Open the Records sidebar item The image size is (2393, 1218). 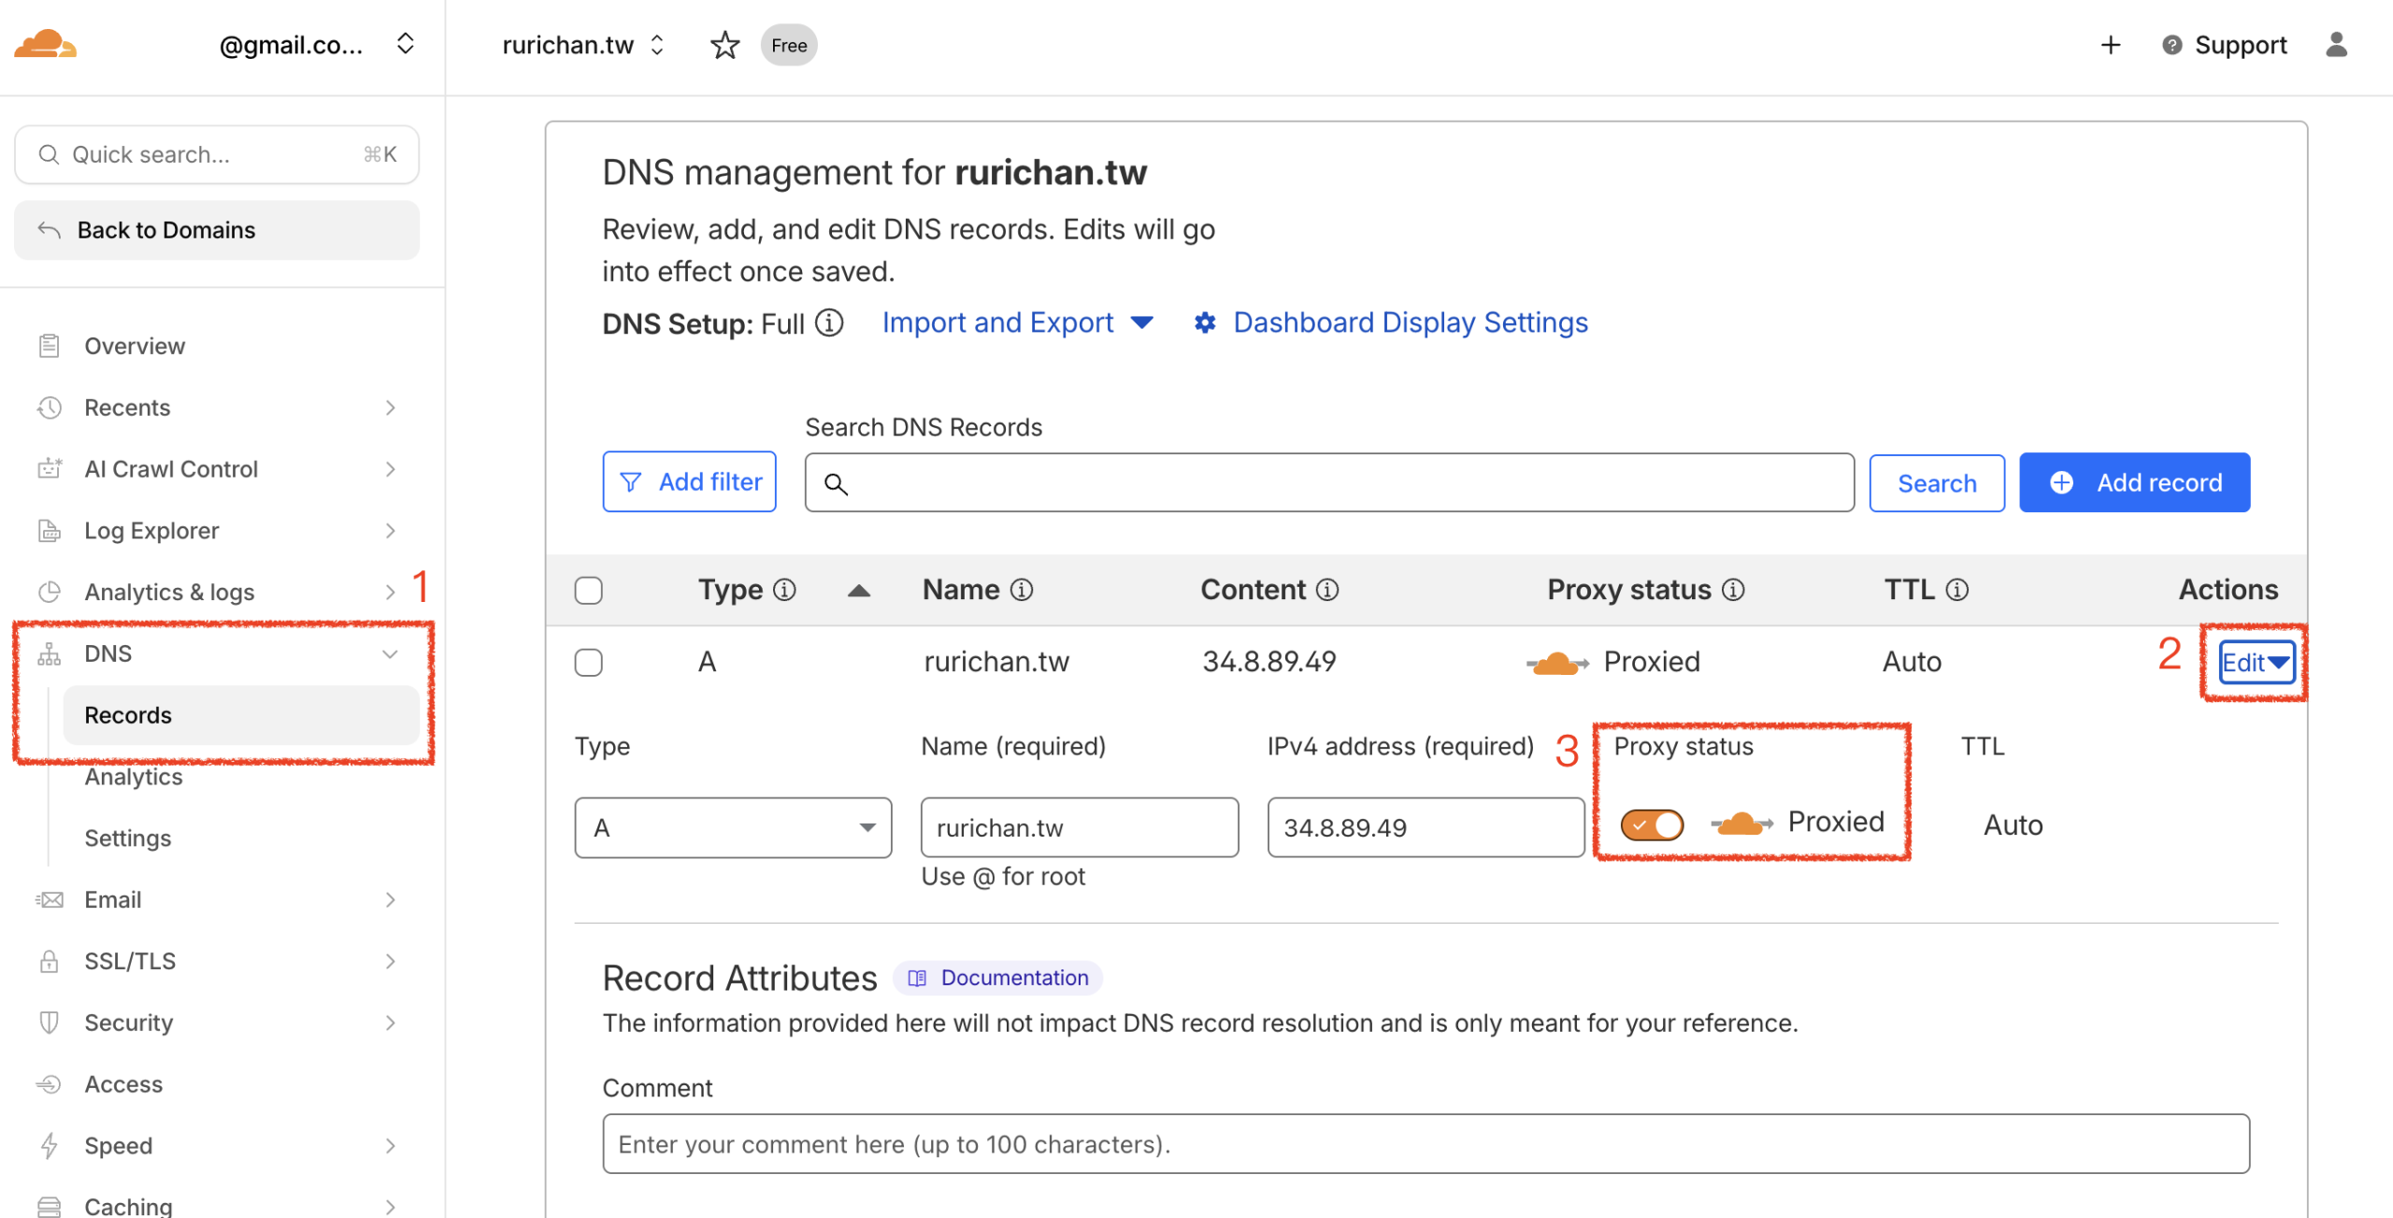coord(128,715)
